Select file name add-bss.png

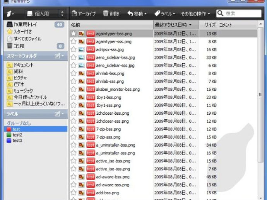tap(108, 193)
